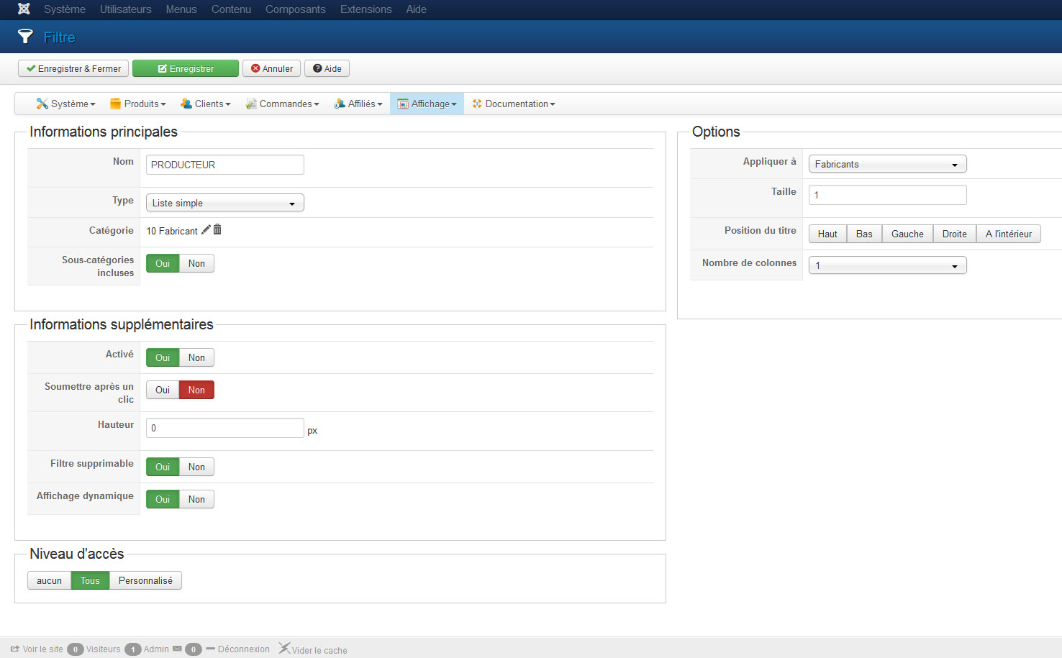Set Affichage dynamique to Non
Image resolution: width=1062 pixels, height=658 pixels.
[x=196, y=499]
